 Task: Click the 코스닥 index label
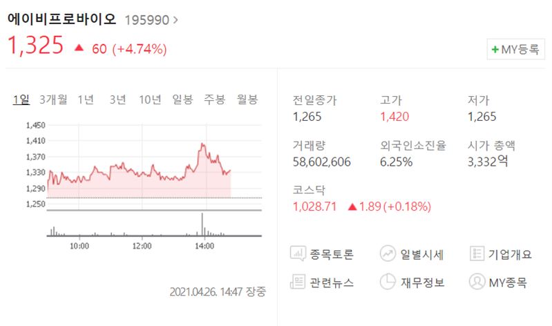(309, 189)
